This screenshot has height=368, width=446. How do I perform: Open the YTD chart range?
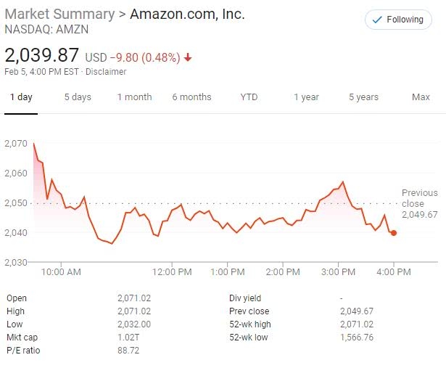[x=249, y=97]
